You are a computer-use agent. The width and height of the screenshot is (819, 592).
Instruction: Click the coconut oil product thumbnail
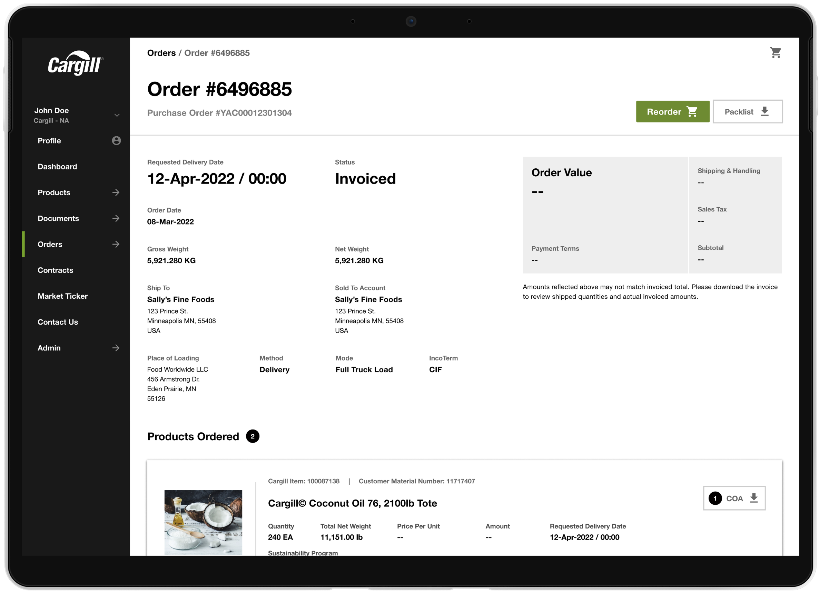(x=203, y=522)
